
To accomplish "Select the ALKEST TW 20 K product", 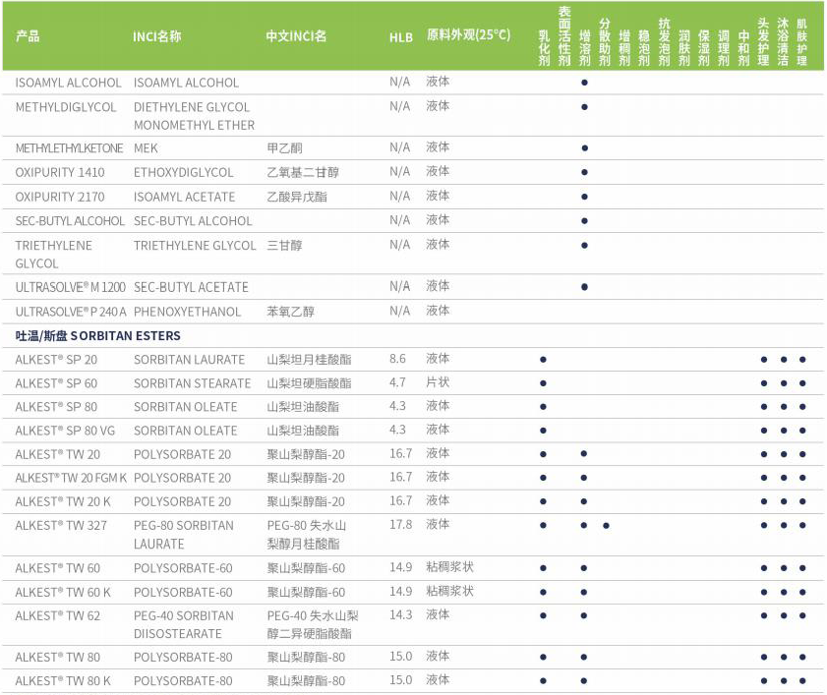I will (x=63, y=502).
